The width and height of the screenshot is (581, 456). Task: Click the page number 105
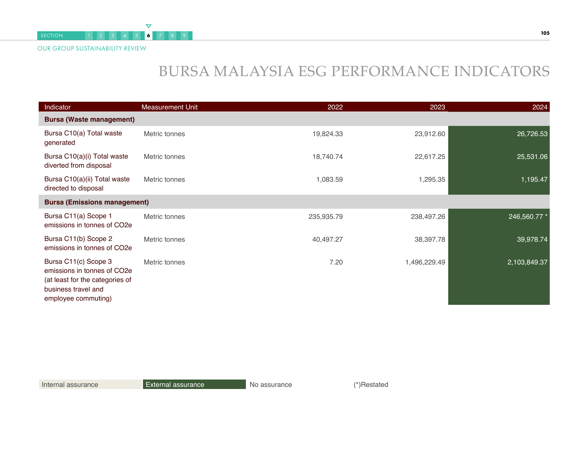545,33
